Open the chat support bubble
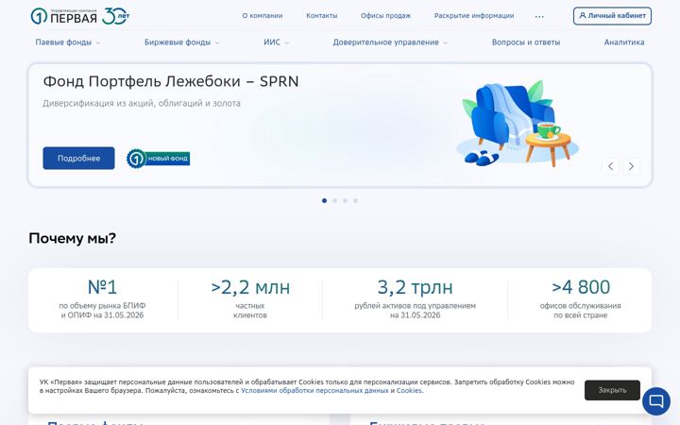This screenshot has height=425, width=680. [656, 401]
